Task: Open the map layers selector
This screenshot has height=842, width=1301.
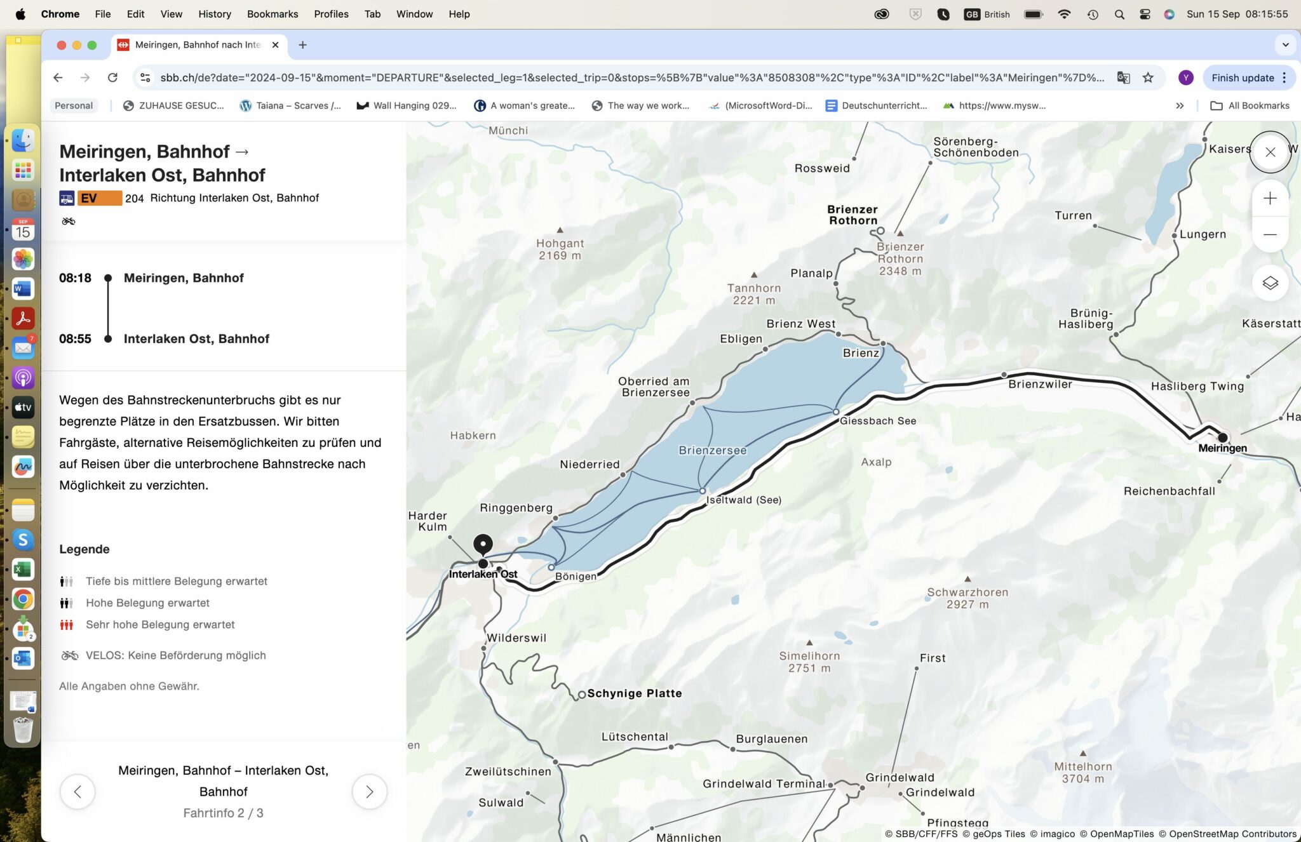Action: pos(1270,283)
